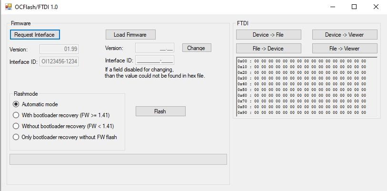Open File -> Viewer
This screenshot has width=387, height=191.
pyautogui.click(x=345, y=49)
